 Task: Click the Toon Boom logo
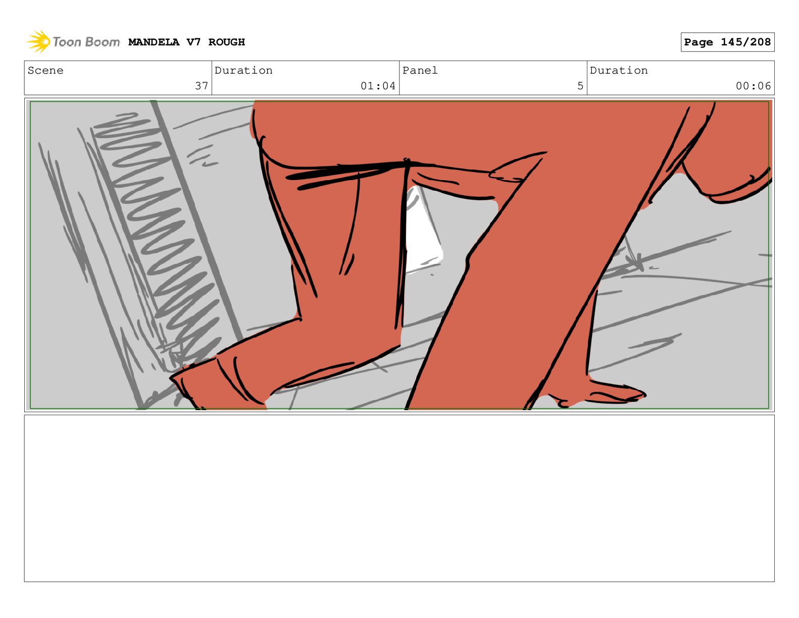[73, 42]
